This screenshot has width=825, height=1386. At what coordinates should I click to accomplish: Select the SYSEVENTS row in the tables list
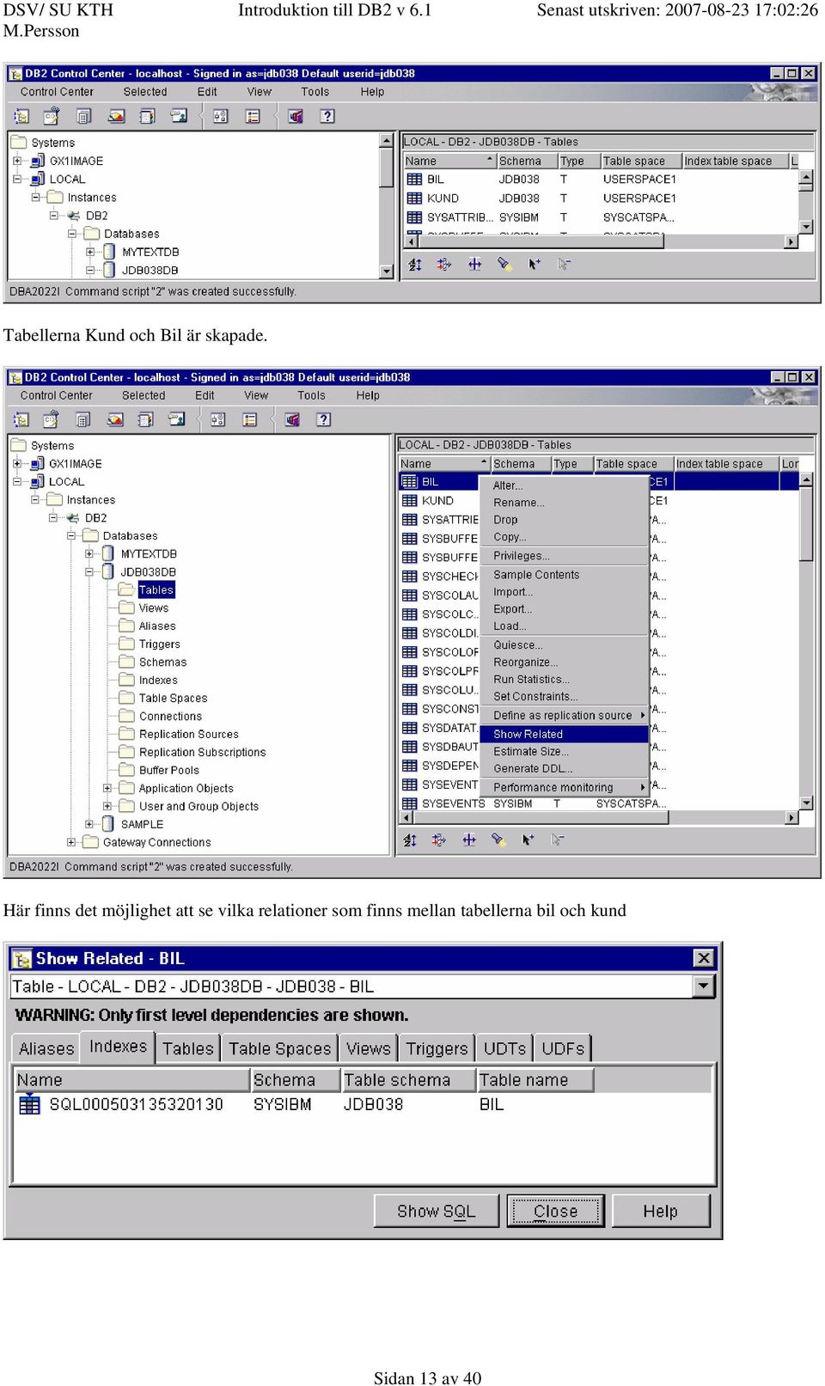[598, 803]
